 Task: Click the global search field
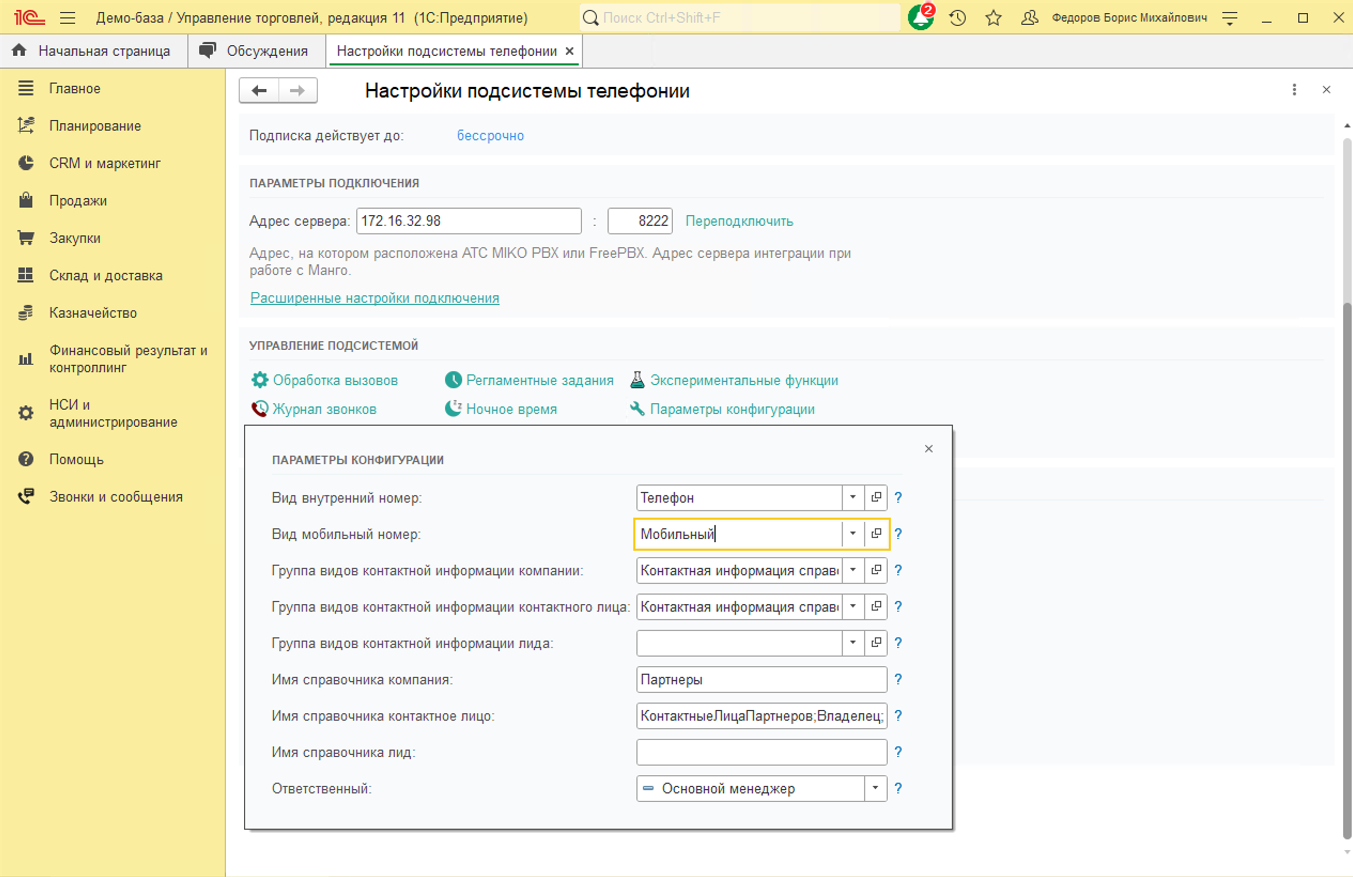(740, 18)
